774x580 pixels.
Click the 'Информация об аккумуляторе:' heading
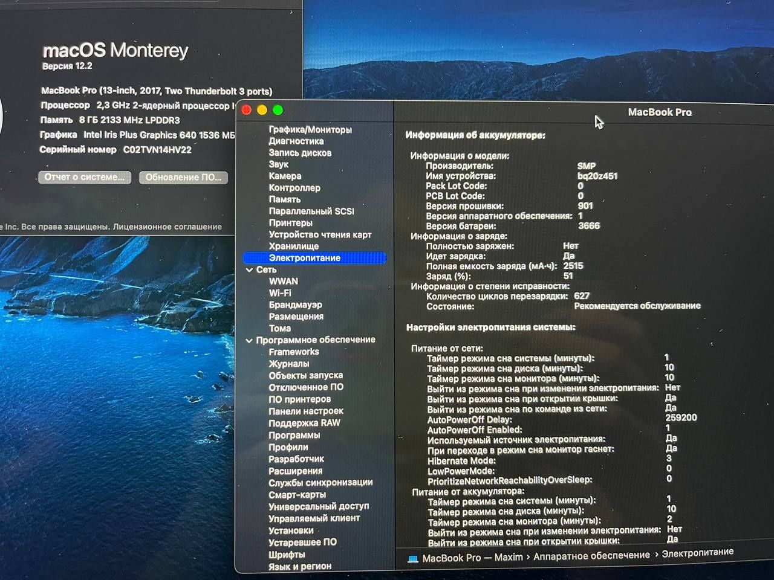(475, 135)
